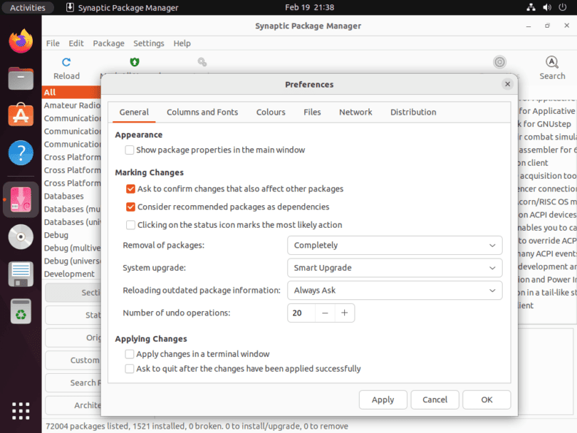The height and width of the screenshot is (433, 577).
Task: Enable applying changes in a terminal window
Action: pos(129,354)
